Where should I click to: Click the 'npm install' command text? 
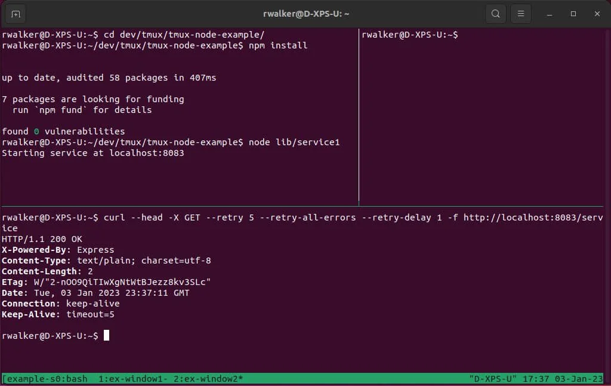[x=278, y=45]
